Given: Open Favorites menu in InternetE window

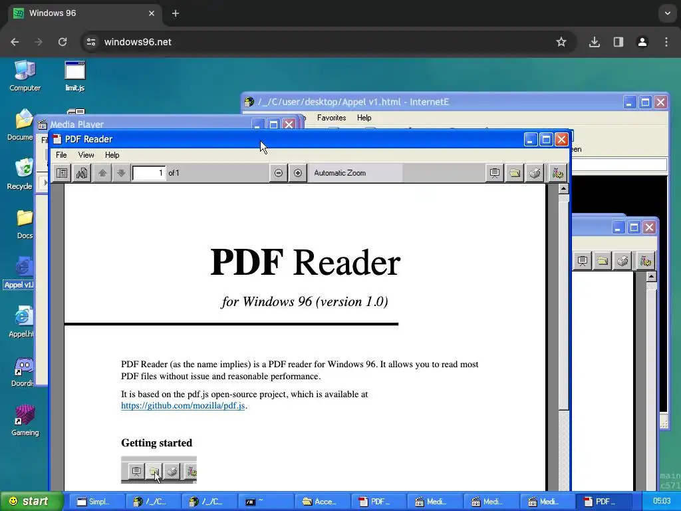Looking at the screenshot, I should [331, 118].
